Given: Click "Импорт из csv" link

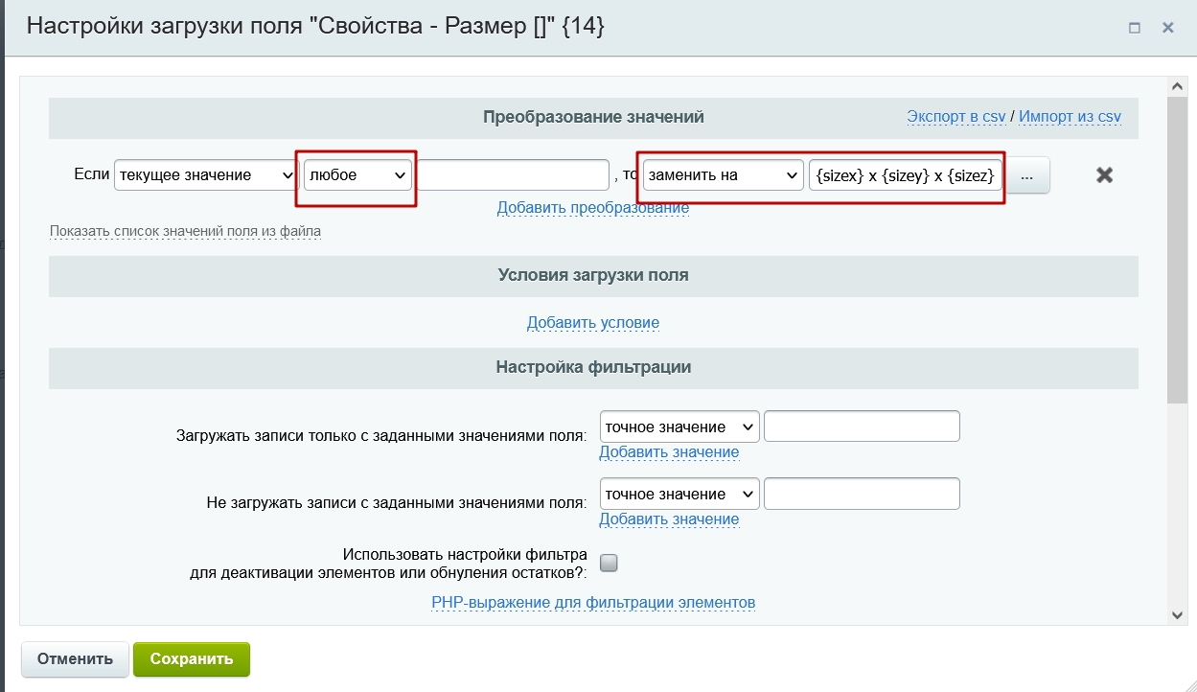Looking at the screenshot, I should tap(1070, 117).
